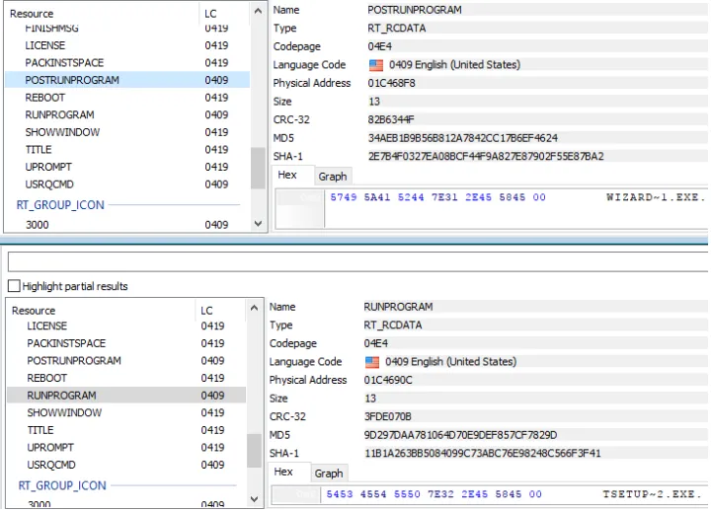
Task: Select LICENSE row in upper resource list
Action: pyautogui.click(x=127, y=45)
